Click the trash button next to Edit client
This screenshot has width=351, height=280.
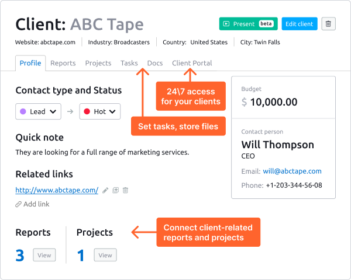coord(328,24)
